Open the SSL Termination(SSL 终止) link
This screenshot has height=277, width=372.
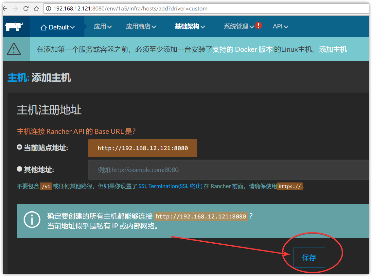click(170, 186)
